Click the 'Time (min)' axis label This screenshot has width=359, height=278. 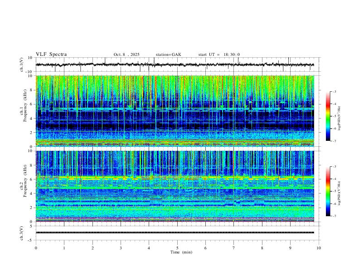pos(181,252)
